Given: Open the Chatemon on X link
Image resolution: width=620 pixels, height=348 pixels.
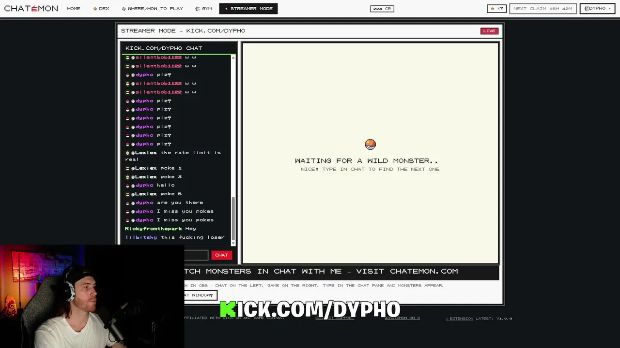Looking at the screenshot, I should [402, 318].
